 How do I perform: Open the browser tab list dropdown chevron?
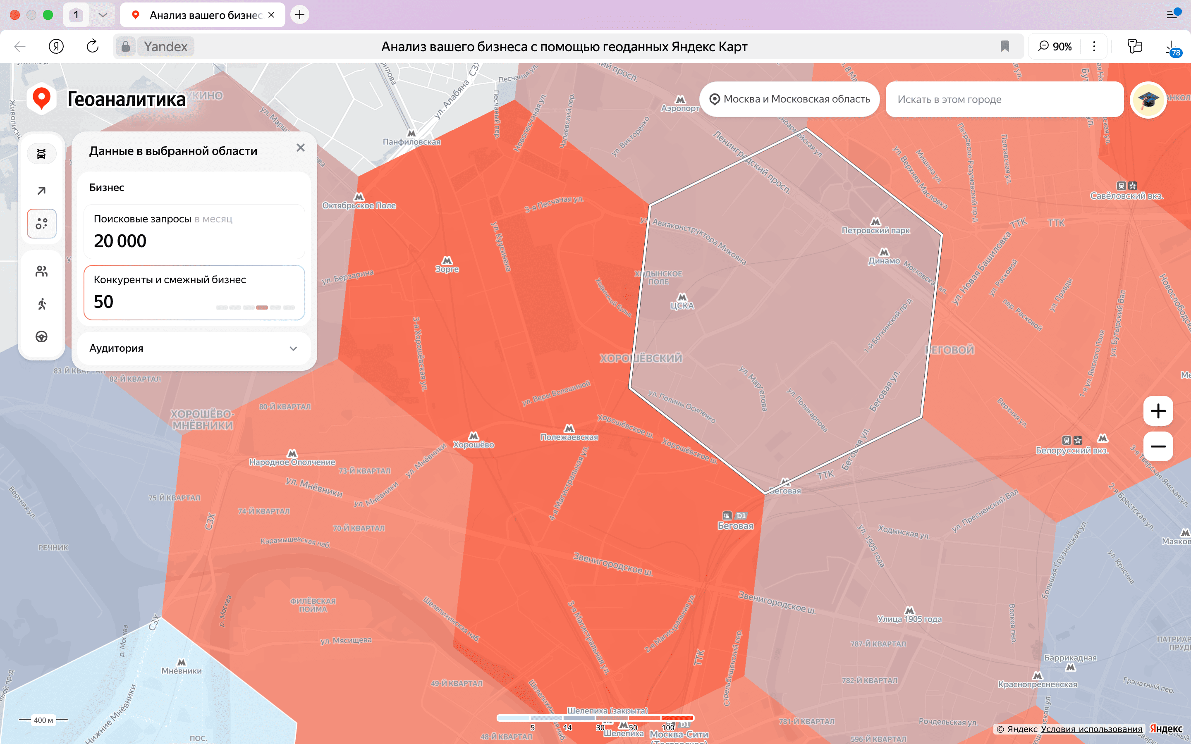[103, 15]
